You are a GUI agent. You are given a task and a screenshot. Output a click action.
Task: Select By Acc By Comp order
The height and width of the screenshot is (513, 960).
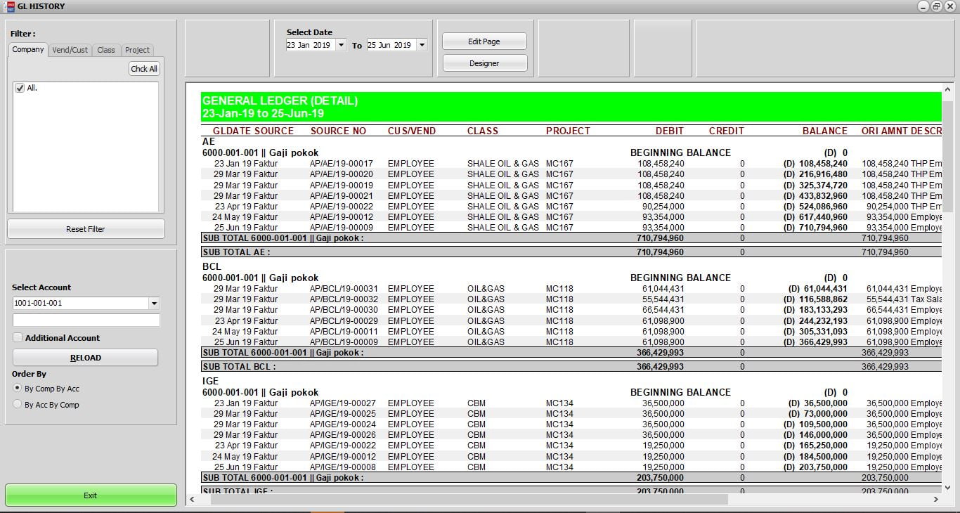(x=18, y=405)
